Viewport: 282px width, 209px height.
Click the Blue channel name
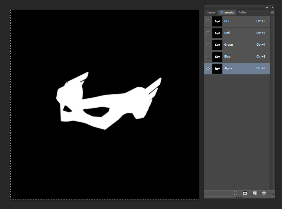(227, 57)
